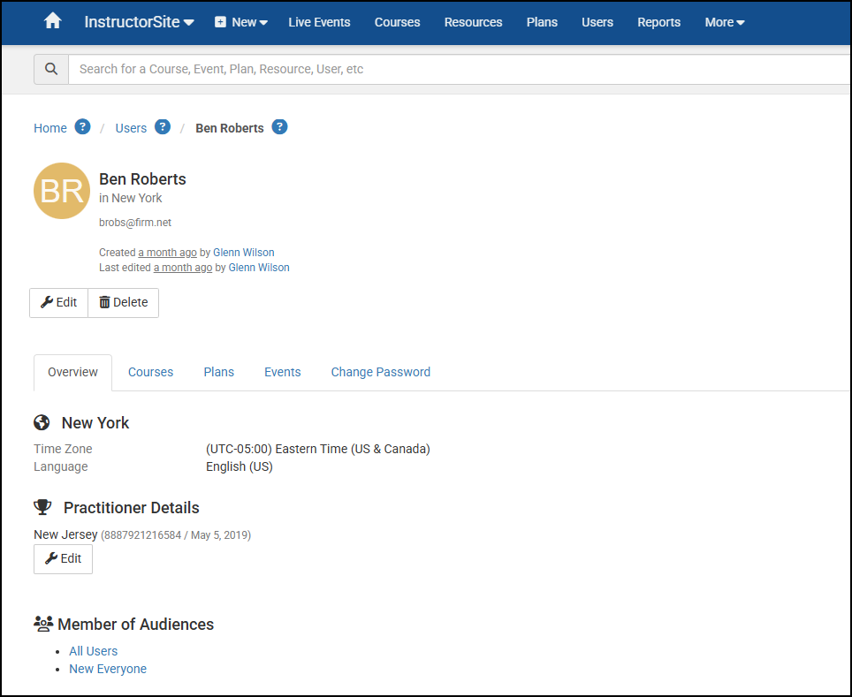This screenshot has width=852, height=697.
Task: Click the audiences people icon
Action: click(x=43, y=624)
